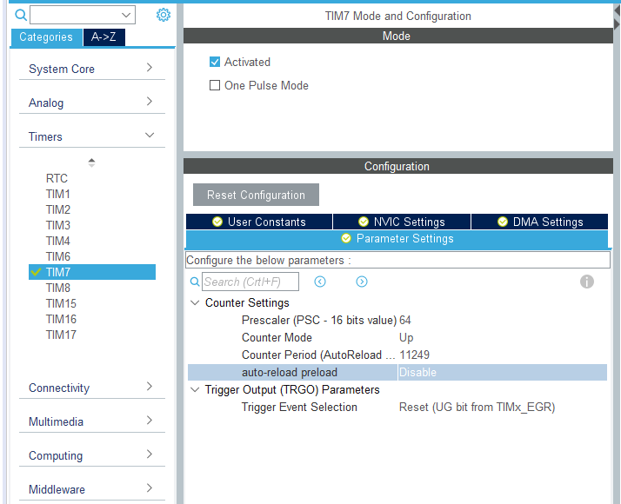Select the Counter Period (AutoReload row label
The height and width of the screenshot is (504, 621).
coord(318,355)
